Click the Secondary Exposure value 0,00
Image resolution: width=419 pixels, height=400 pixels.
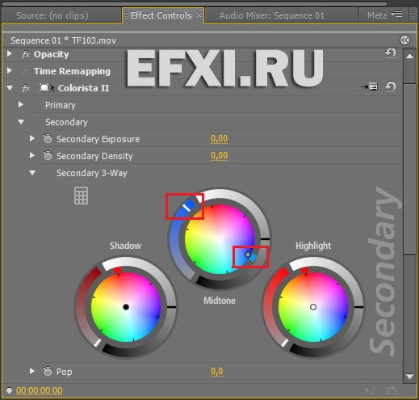point(220,139)
